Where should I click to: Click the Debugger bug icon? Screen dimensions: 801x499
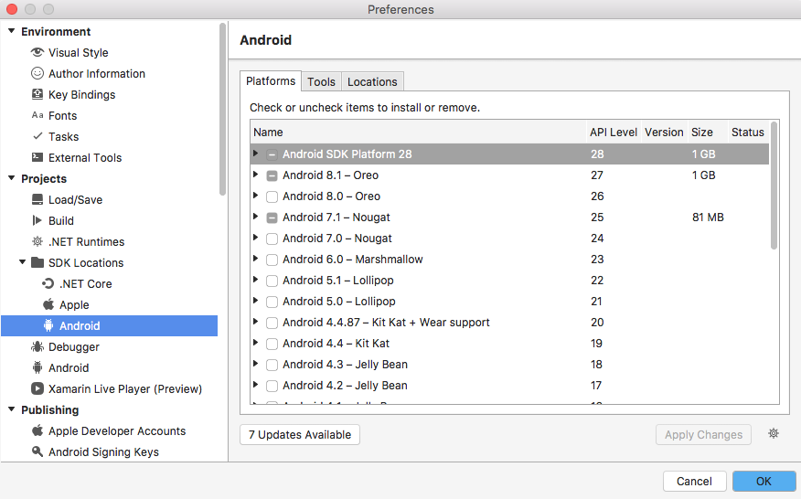pyautogui.click(x=37, y=346)
